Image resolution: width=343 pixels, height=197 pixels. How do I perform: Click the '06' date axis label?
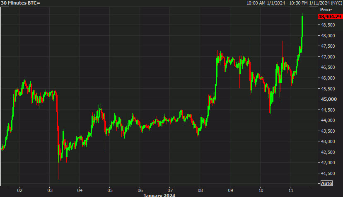pyautogui.click(x=140, y=190)
